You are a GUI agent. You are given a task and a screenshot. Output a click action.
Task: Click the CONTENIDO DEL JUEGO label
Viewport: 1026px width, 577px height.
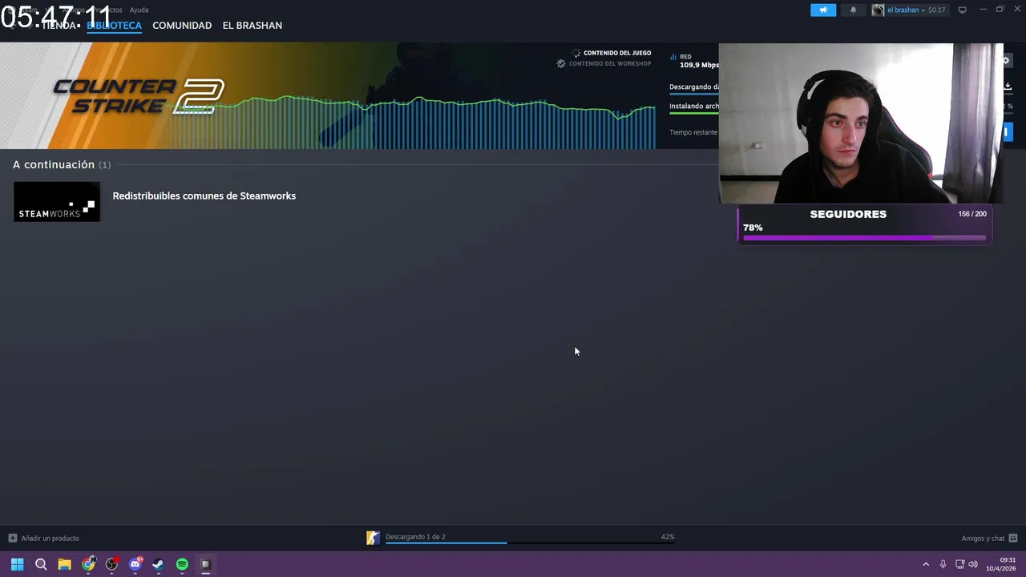click(617, 53)
